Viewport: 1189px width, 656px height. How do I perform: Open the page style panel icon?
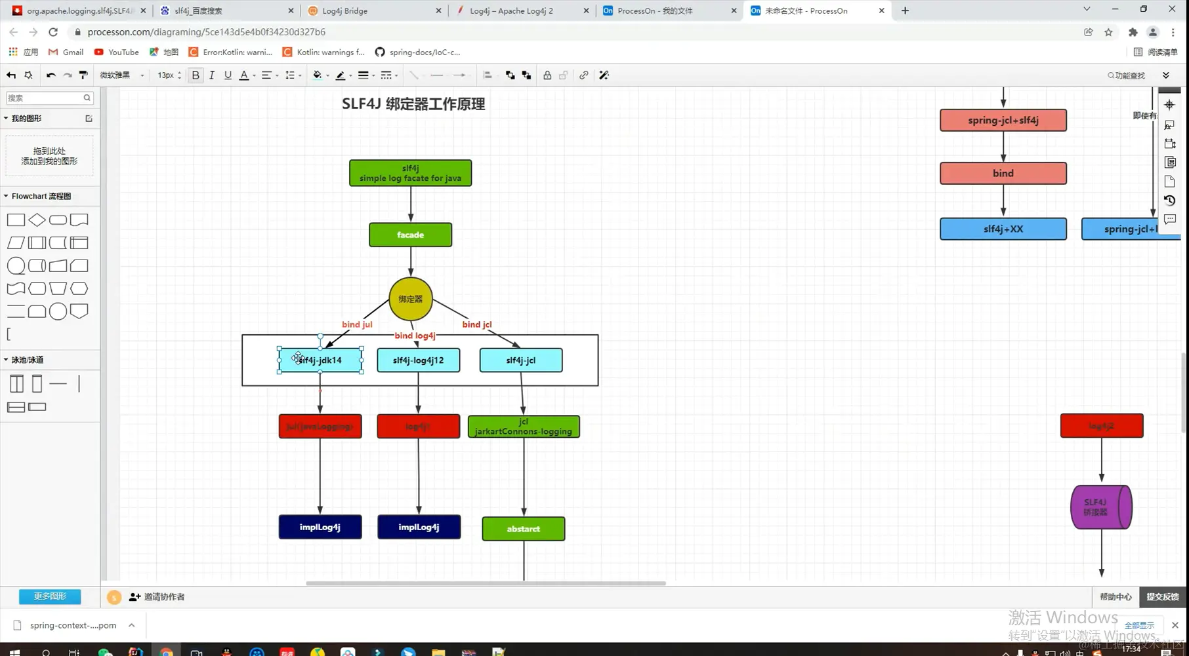(x=1169, y=162)
